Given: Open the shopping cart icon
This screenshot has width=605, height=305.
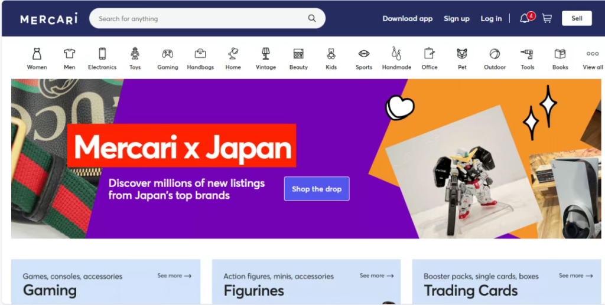Looking at the screenshot, I should click(x=547, y=18).
